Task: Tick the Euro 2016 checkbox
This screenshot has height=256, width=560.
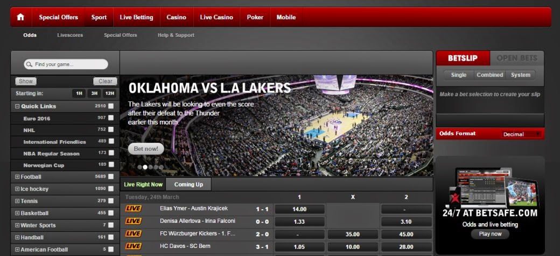Action: pos(111,118)
